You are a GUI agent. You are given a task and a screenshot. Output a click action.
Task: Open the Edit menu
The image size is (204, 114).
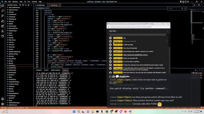(10, 2)
